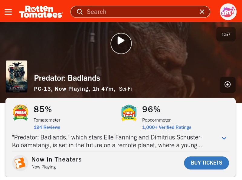The height and width of the screenshot is (180, 242).
Task: Click the 1:57 trailer duration badge
Action: (226, 34)
